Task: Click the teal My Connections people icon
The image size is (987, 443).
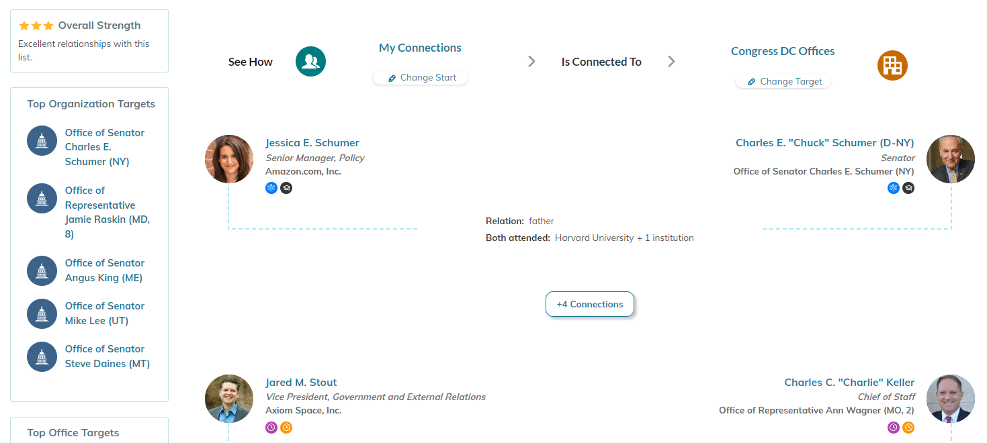Action: [x=310, y=62]
